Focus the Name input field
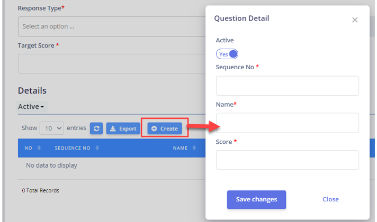This screenshot has height=222, width=377. [288, 123]
